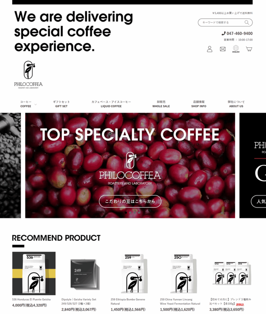Open 536 Honduras El Puente Geisha product thumbnail
Screen dimensions: 266x314
click(34, 273)
